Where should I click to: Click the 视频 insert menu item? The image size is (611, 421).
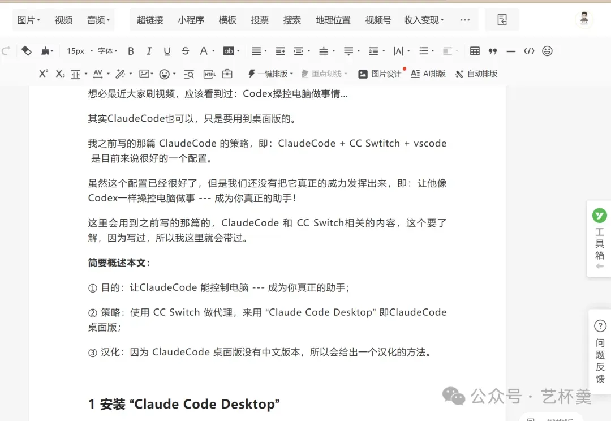tap(63, 20)
